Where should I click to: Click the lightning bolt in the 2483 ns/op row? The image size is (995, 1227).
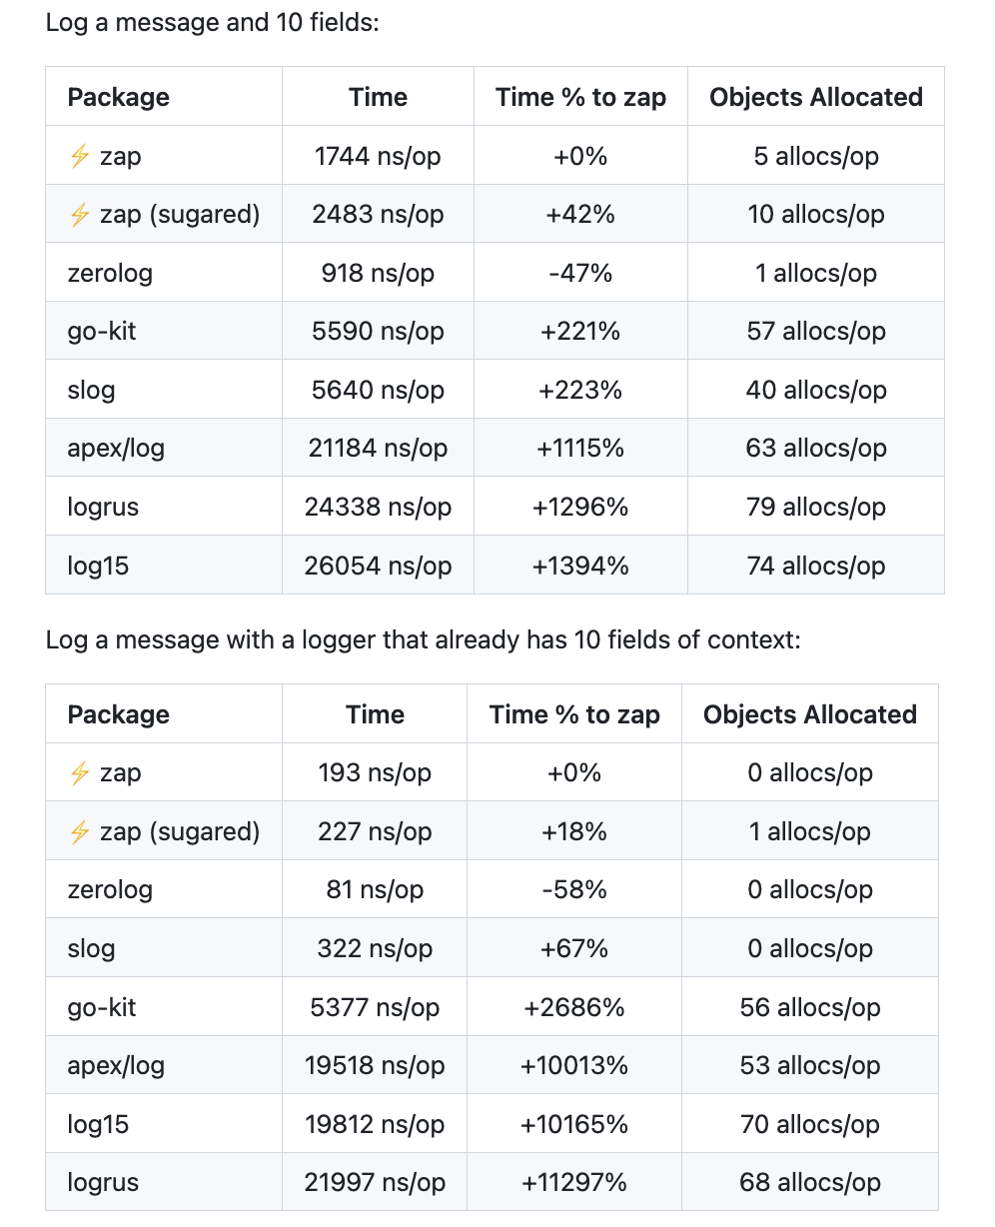(x=80, y=214)
